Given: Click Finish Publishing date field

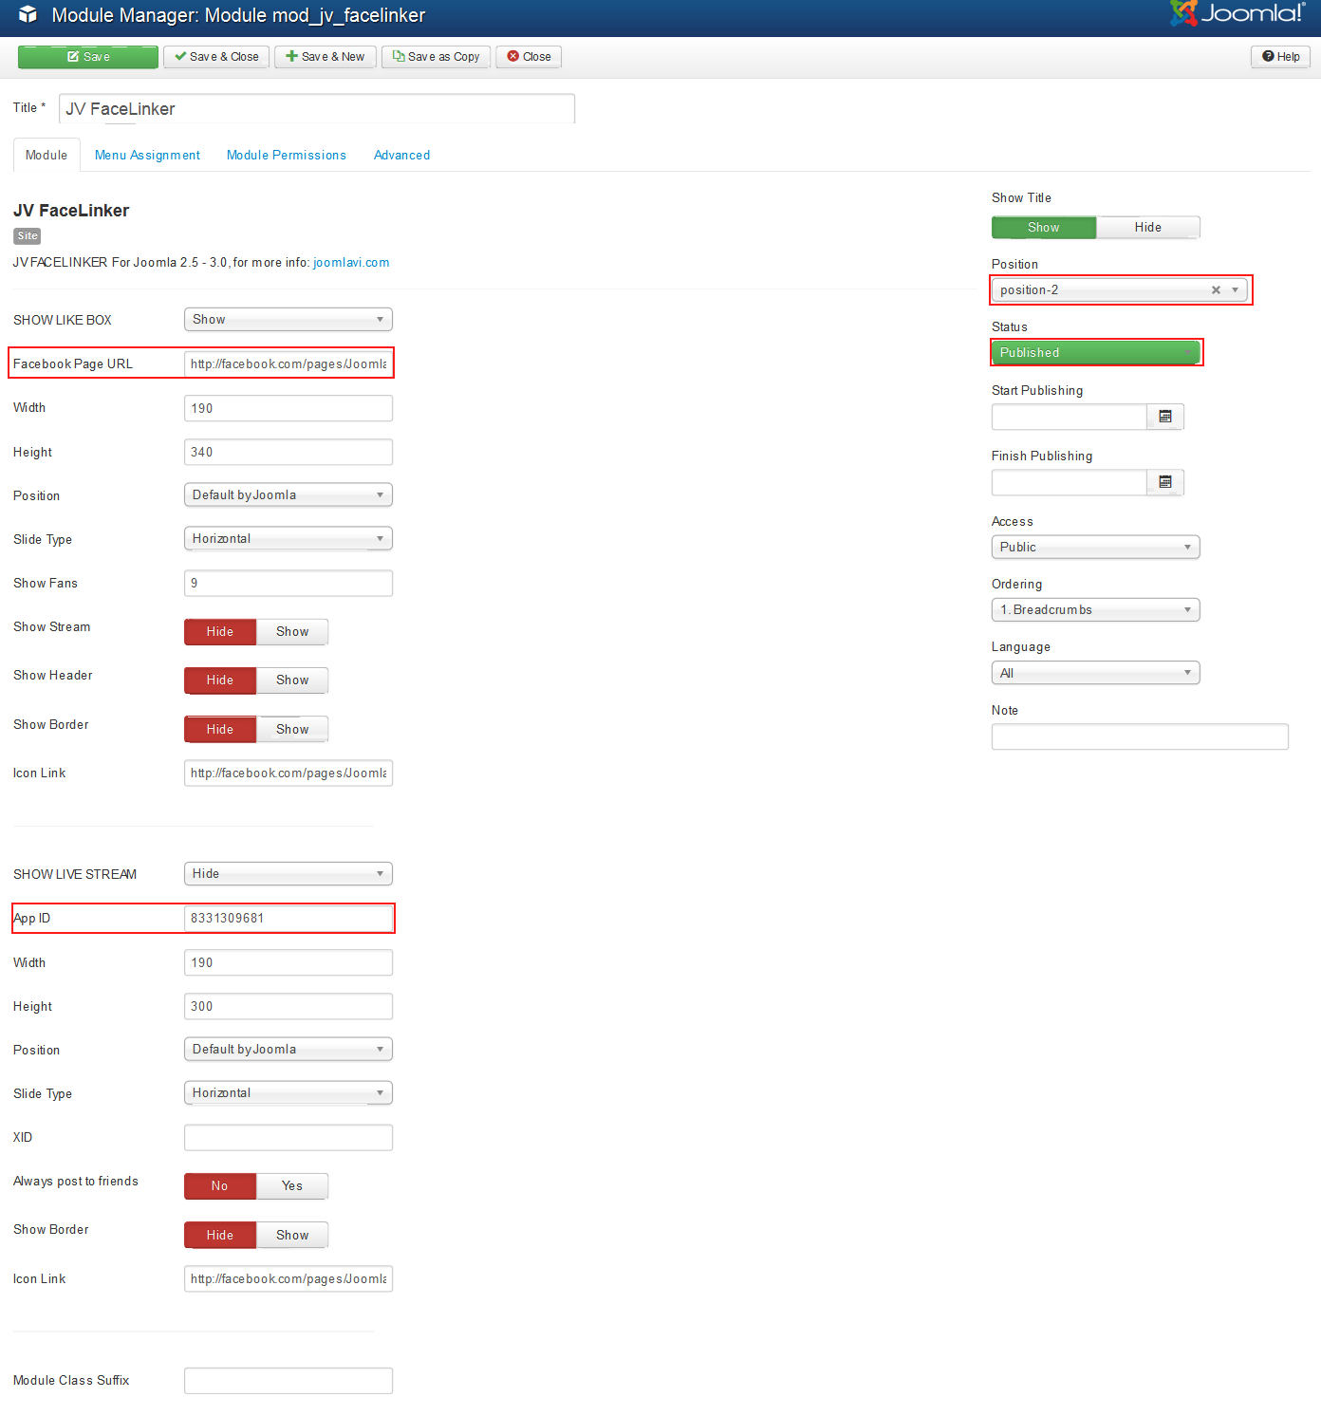Looking at the screenshot, I should click(x=1070, y=482).
